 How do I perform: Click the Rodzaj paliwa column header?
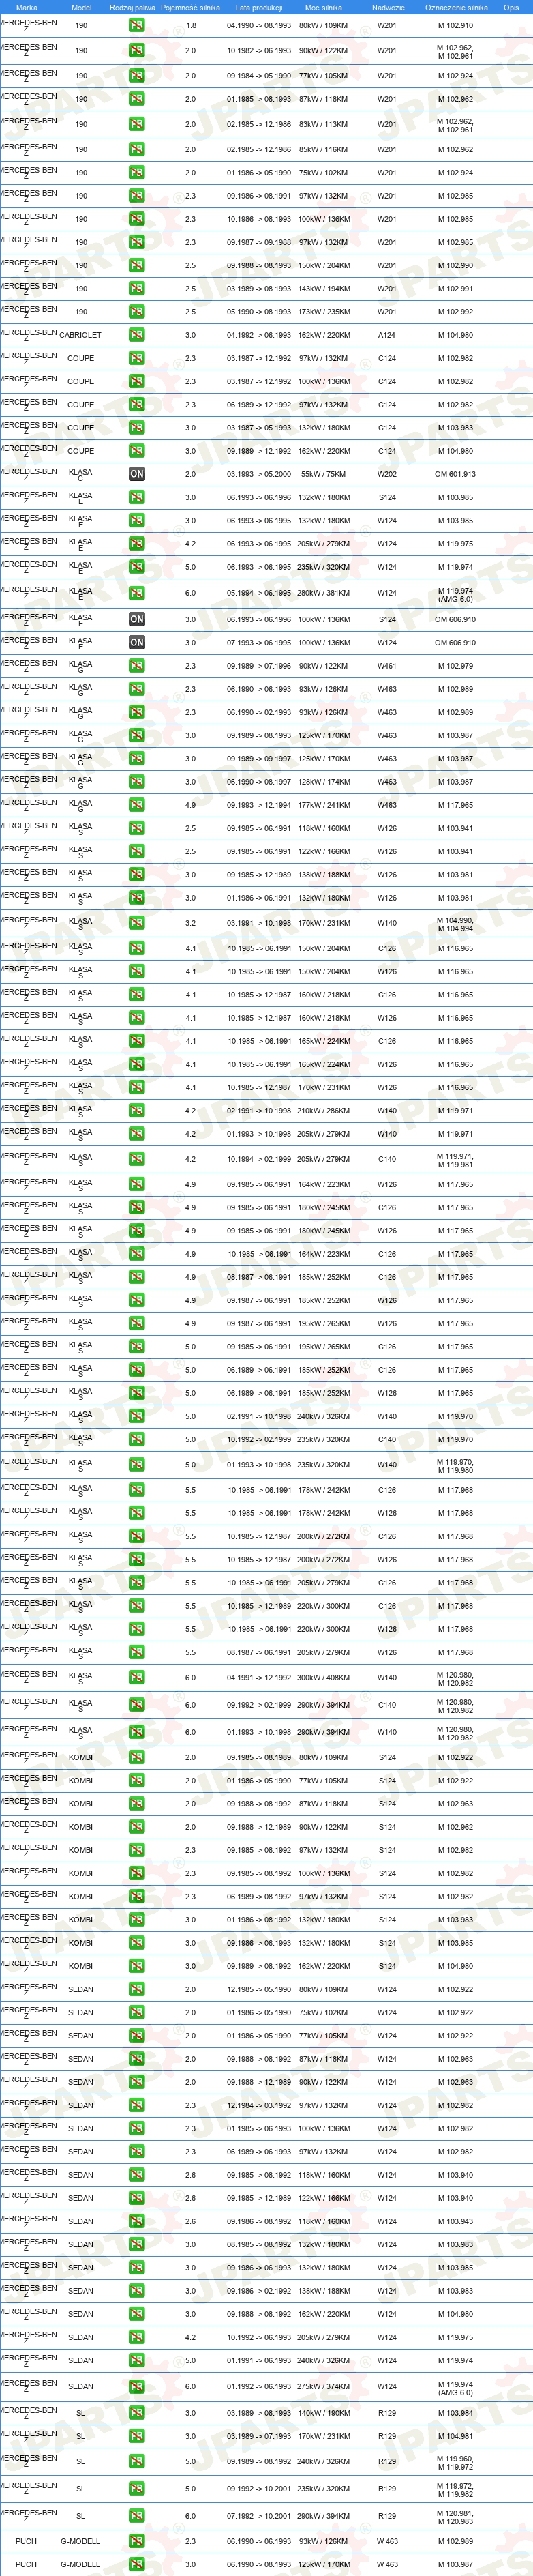[x=132, y=7]
